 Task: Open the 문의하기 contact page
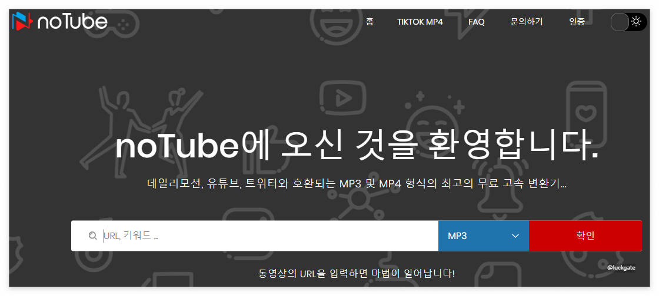click(527, 22)
